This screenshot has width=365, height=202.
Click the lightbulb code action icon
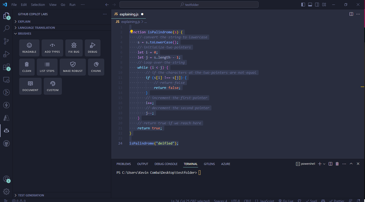(132, 32)
